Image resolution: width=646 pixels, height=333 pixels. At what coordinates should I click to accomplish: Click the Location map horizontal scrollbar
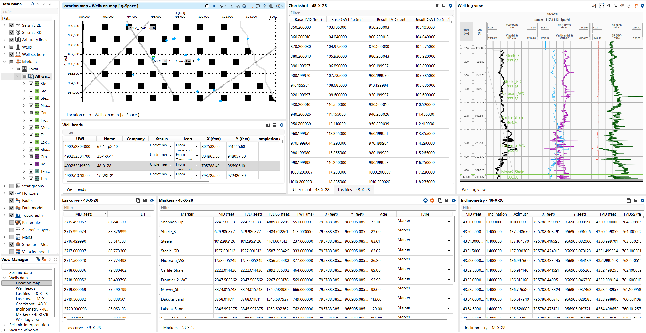pyautogui.click(x=159, y=104)
